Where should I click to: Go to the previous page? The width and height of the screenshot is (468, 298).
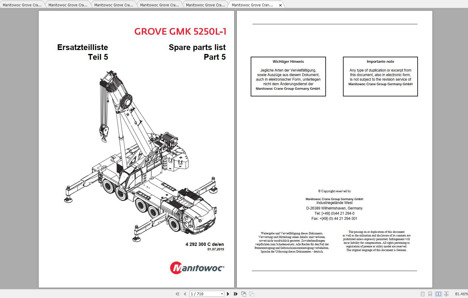click(x=185, y=294)
